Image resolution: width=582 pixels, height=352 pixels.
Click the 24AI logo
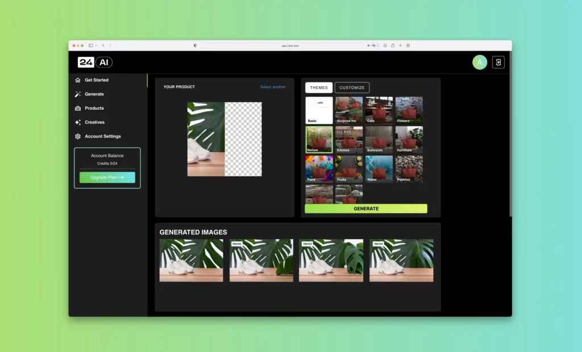(95, 62)
